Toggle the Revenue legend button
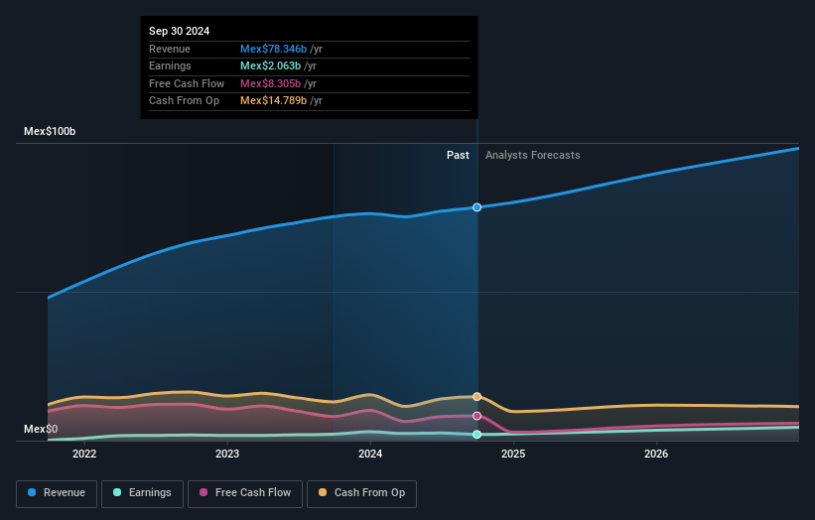 (57, 493)
